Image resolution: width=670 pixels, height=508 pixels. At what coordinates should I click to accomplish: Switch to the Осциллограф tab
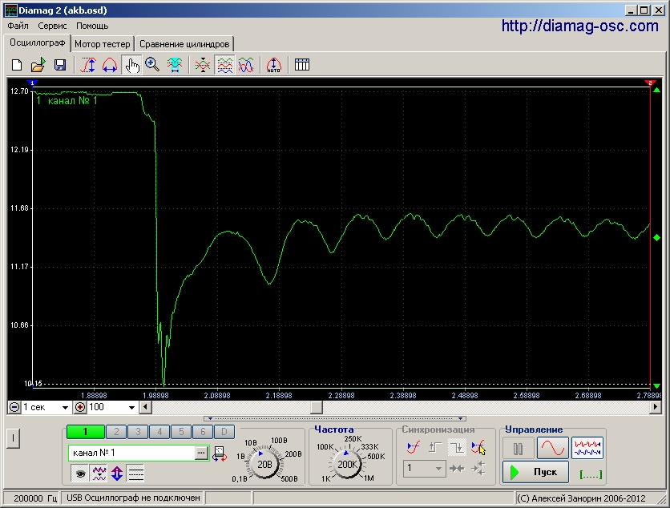pos(37,42)
